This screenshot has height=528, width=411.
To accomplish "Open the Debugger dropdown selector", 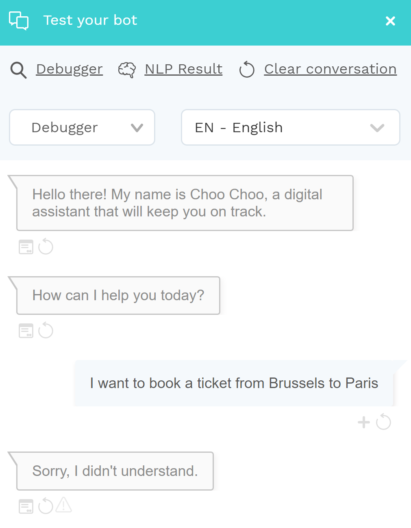I will (x=82, y=127).
